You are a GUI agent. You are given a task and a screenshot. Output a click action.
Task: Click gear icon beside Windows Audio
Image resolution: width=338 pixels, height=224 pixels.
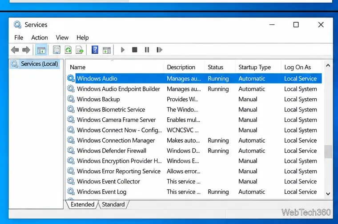coord(71,78)
